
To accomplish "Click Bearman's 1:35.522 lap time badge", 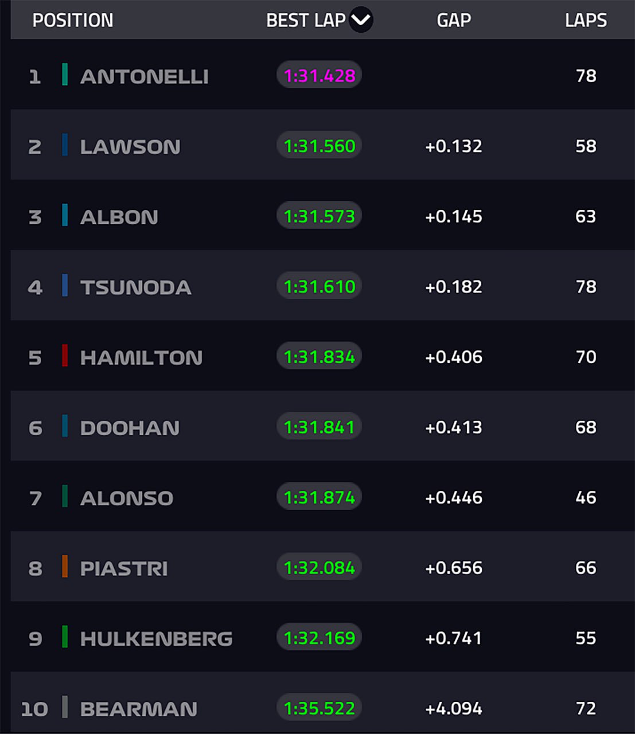I will click(x=320, y=708).
